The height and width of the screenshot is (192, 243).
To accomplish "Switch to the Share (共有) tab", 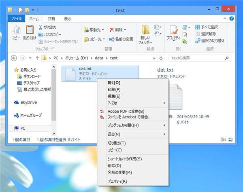I will [x=51, y=19].
